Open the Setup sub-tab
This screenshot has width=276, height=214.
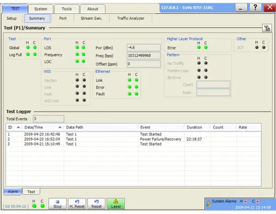tap(11, 18)
